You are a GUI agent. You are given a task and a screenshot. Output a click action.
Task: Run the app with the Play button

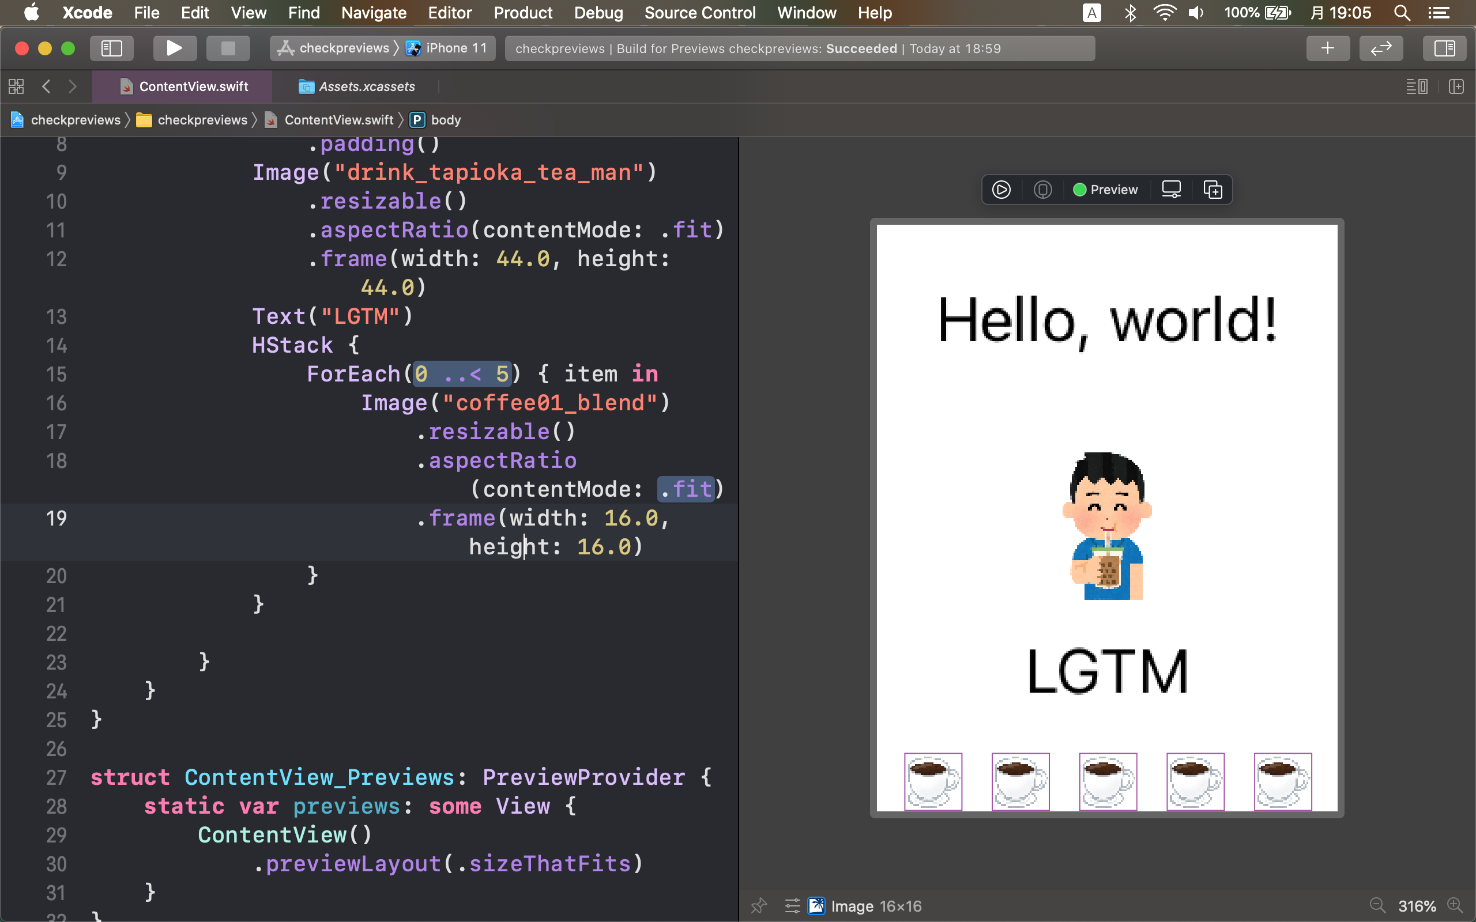[x=175, y=48]
